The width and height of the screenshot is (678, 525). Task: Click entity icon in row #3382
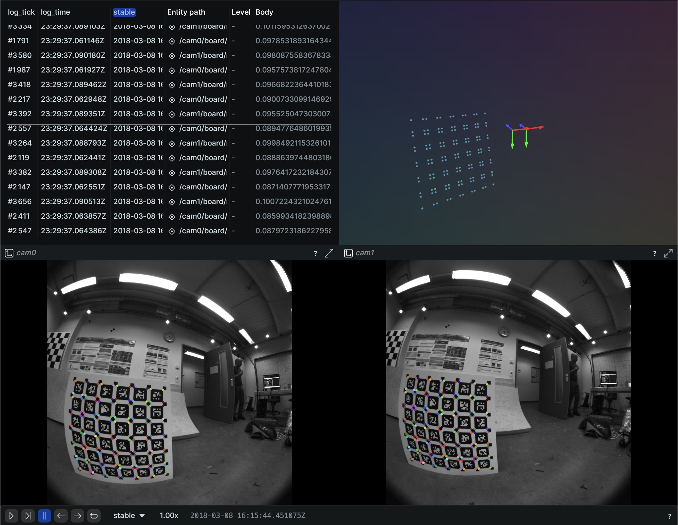coord(172,173)
